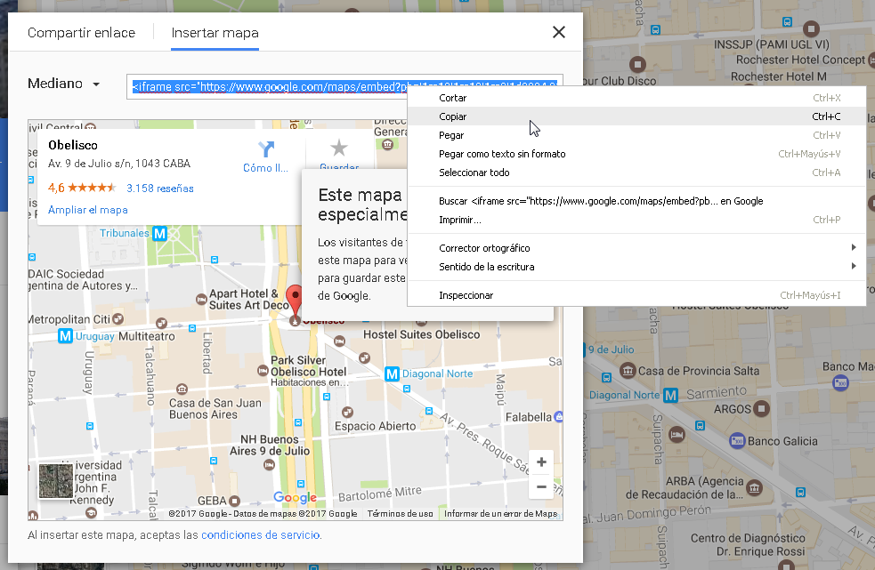Choose Pegar from context menu
Image resolution: width=875 pixels, height=570 pixels.
point(636,135)
